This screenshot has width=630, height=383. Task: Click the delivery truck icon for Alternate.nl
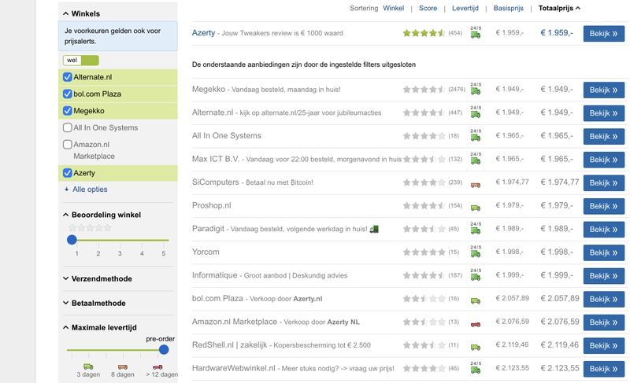click(x=476, y=112)
